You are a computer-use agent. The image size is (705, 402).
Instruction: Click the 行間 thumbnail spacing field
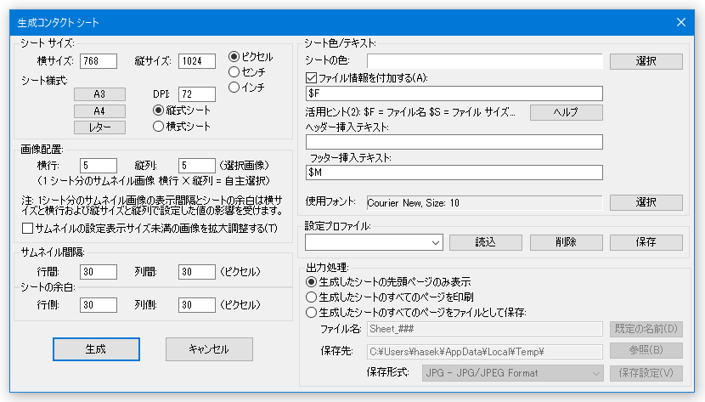click(x=99, y=272)
